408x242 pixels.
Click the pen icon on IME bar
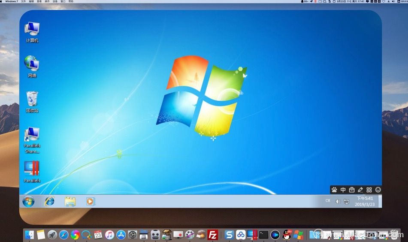[x=360, y=190]
